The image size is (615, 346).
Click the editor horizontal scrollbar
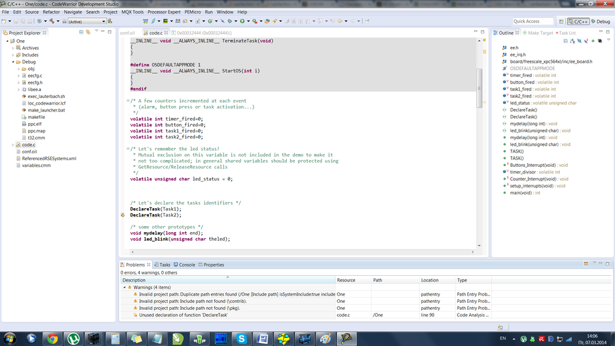coord(302,252)
